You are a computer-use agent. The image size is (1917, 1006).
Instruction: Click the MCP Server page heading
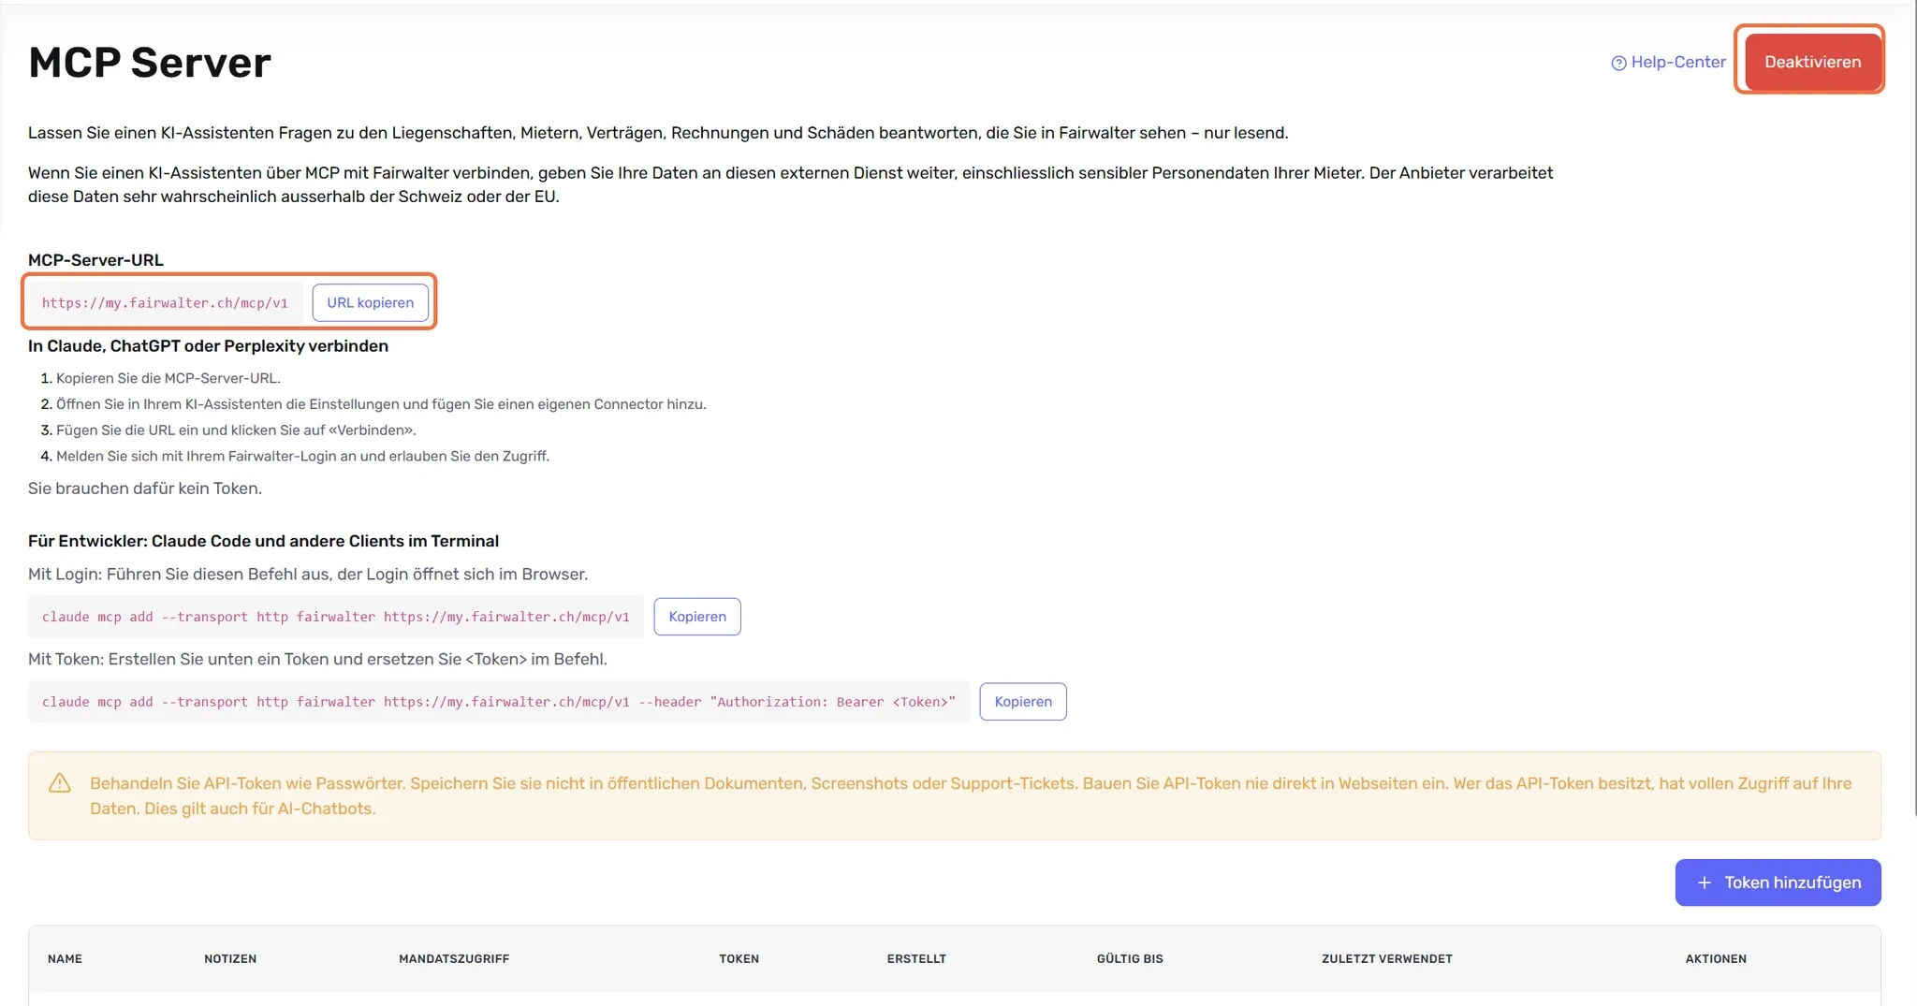(150, 63)
